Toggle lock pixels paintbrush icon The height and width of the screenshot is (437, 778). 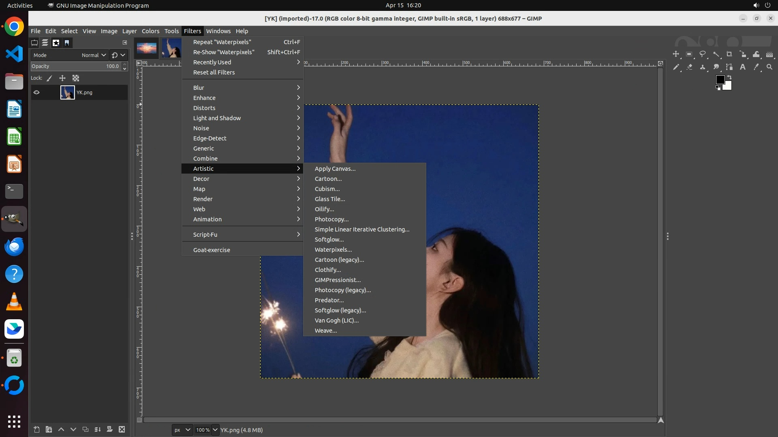coord(49,78)
